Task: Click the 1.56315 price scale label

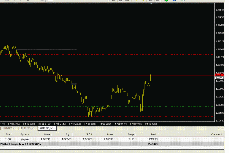Action: [220, 41]
